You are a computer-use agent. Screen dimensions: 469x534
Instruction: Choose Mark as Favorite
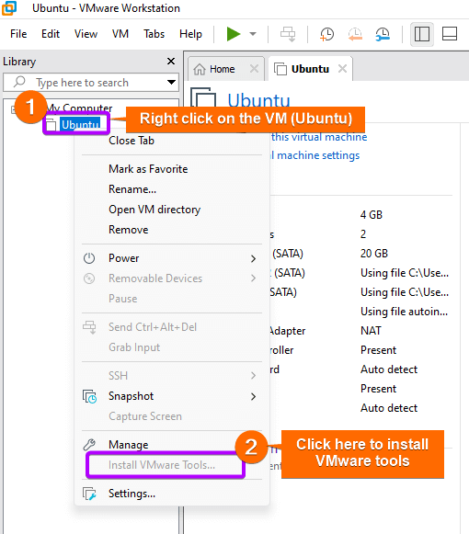click(148, 169)
